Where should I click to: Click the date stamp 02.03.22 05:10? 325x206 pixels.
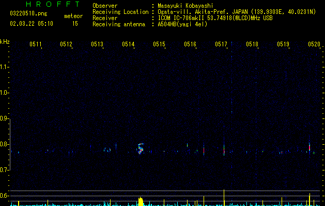(x=32, y=24)
